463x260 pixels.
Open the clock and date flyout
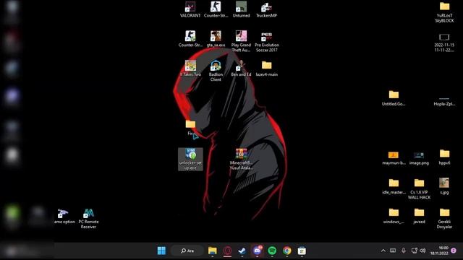[x=439, y=251]
